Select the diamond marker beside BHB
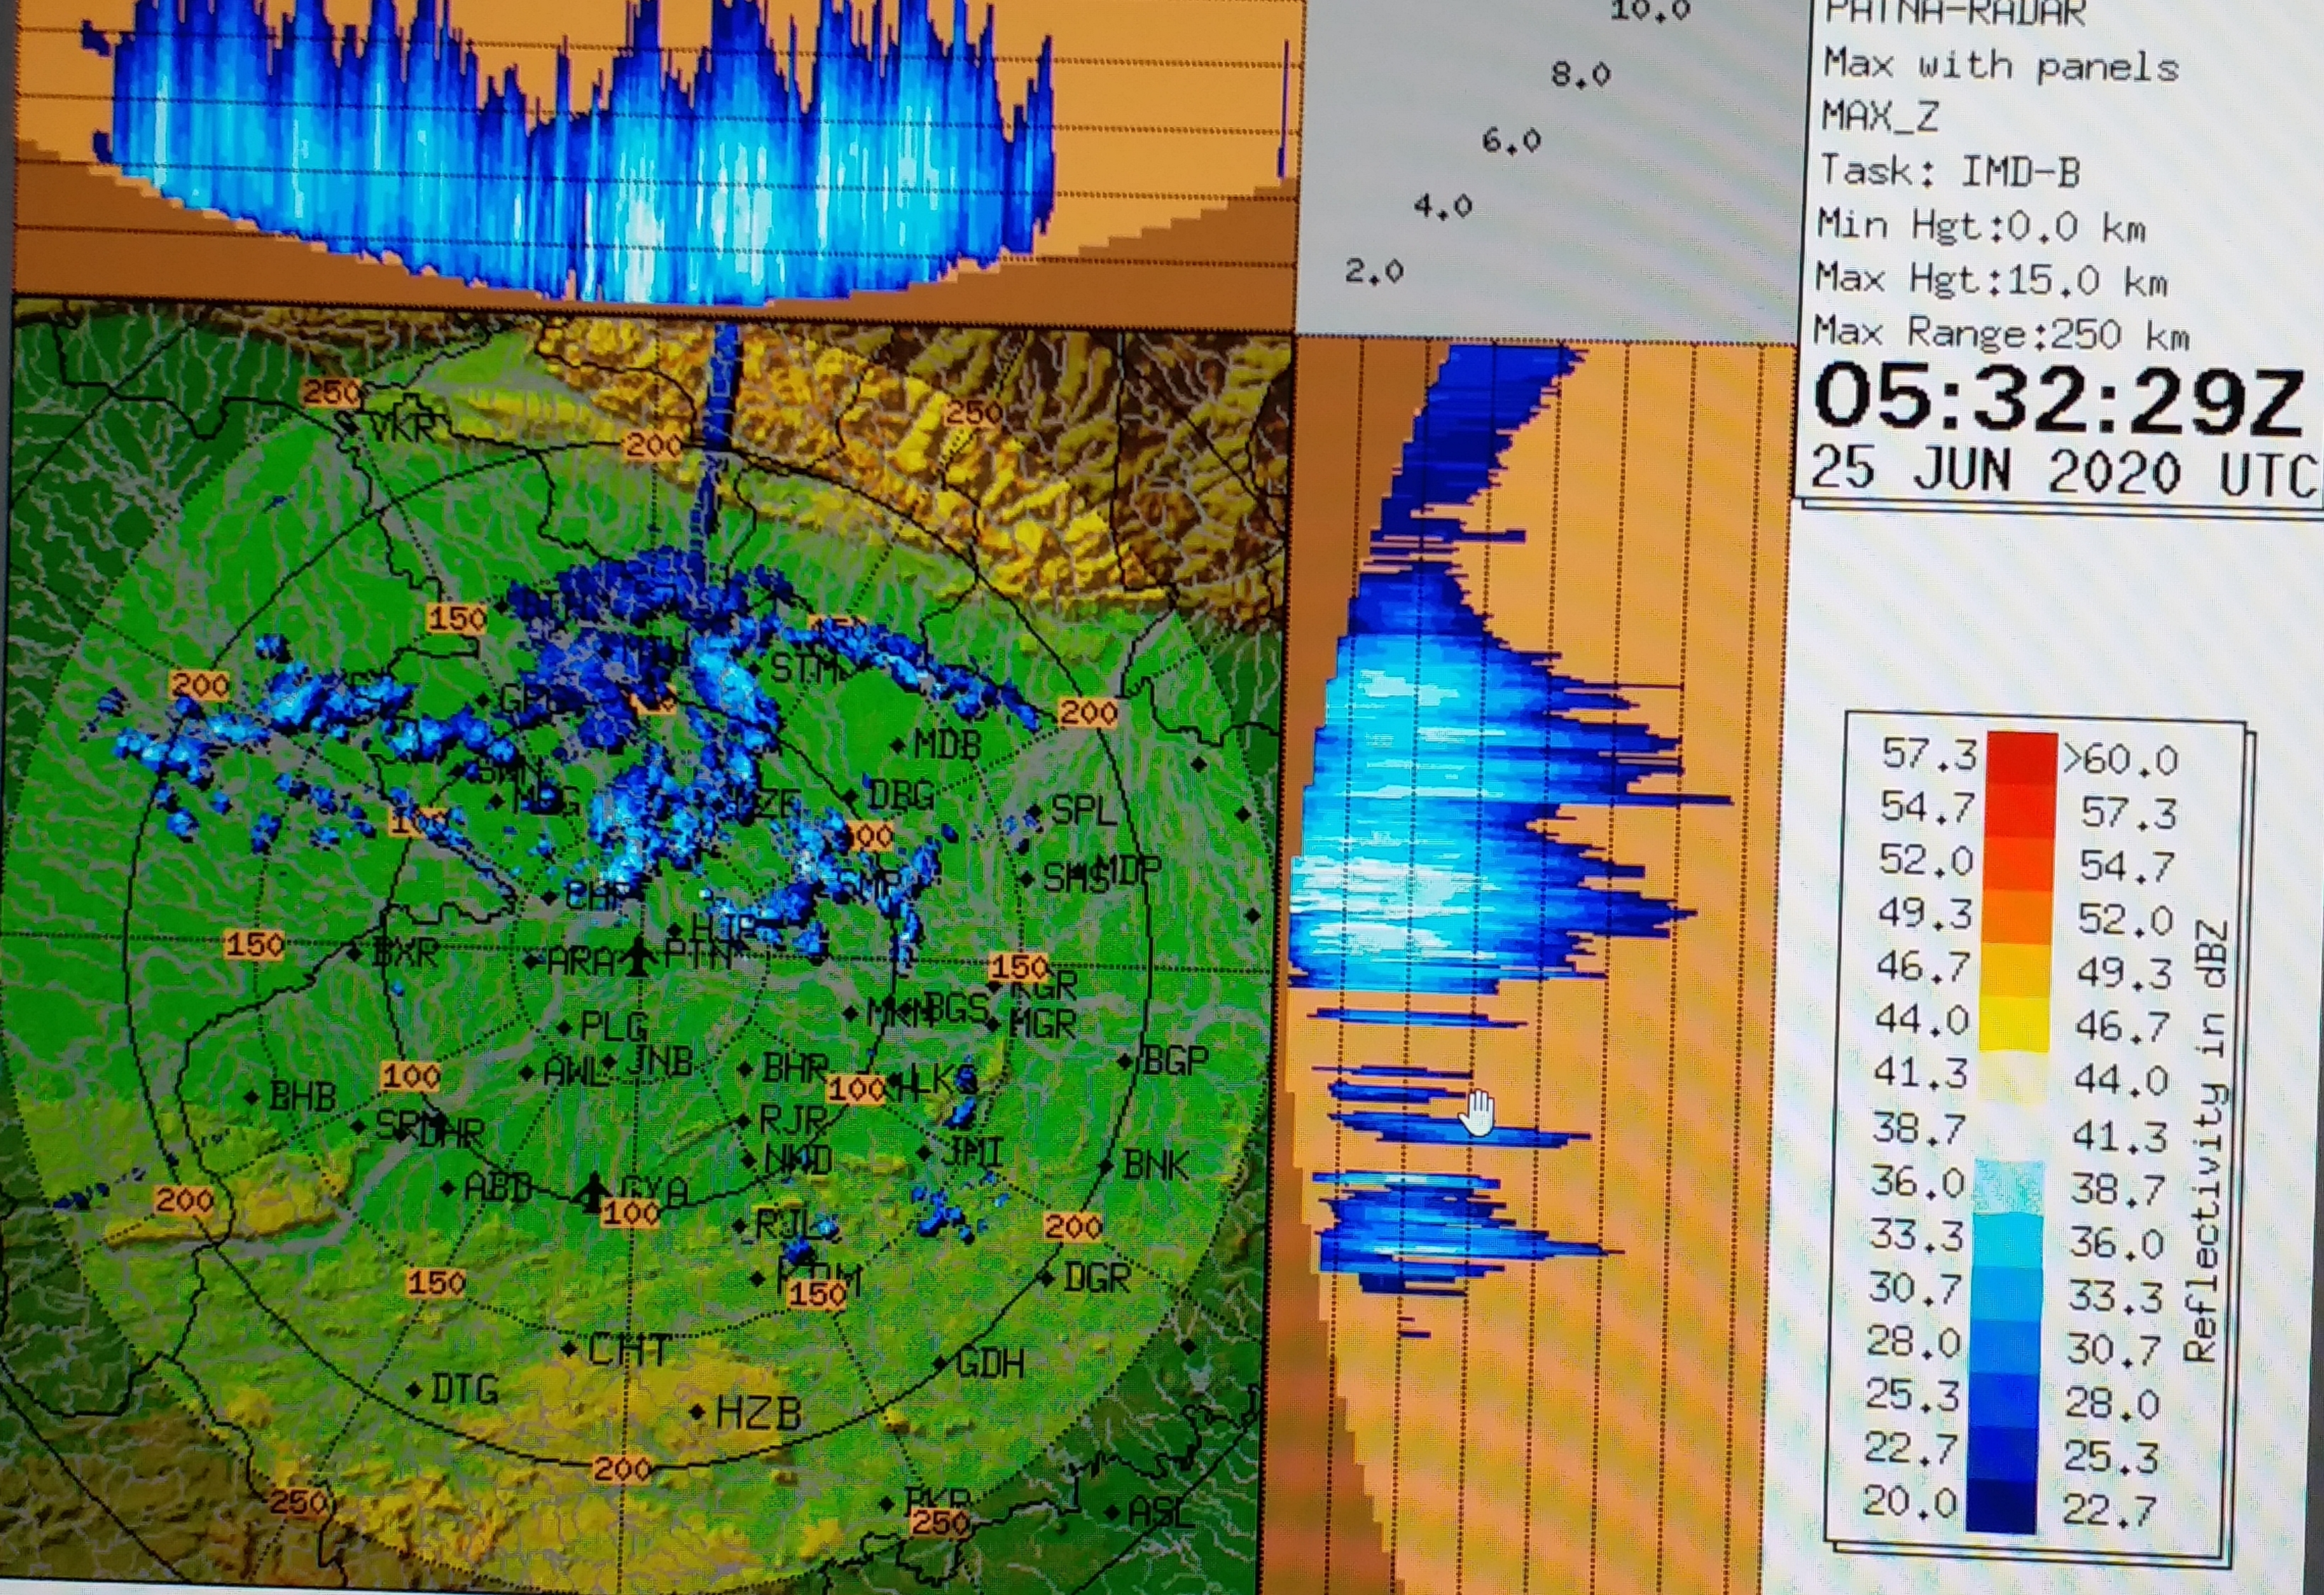This screenshot has width=2324, height=1595. [252, 1097]
